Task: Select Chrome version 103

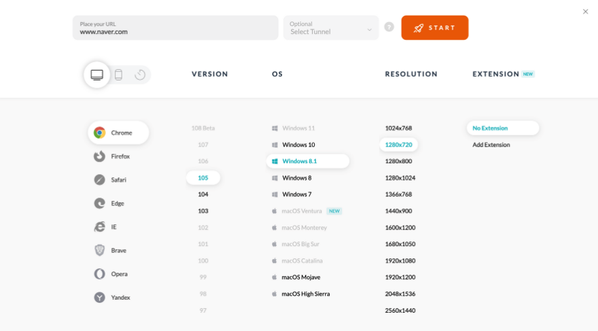Action: [x=203, y=211]
